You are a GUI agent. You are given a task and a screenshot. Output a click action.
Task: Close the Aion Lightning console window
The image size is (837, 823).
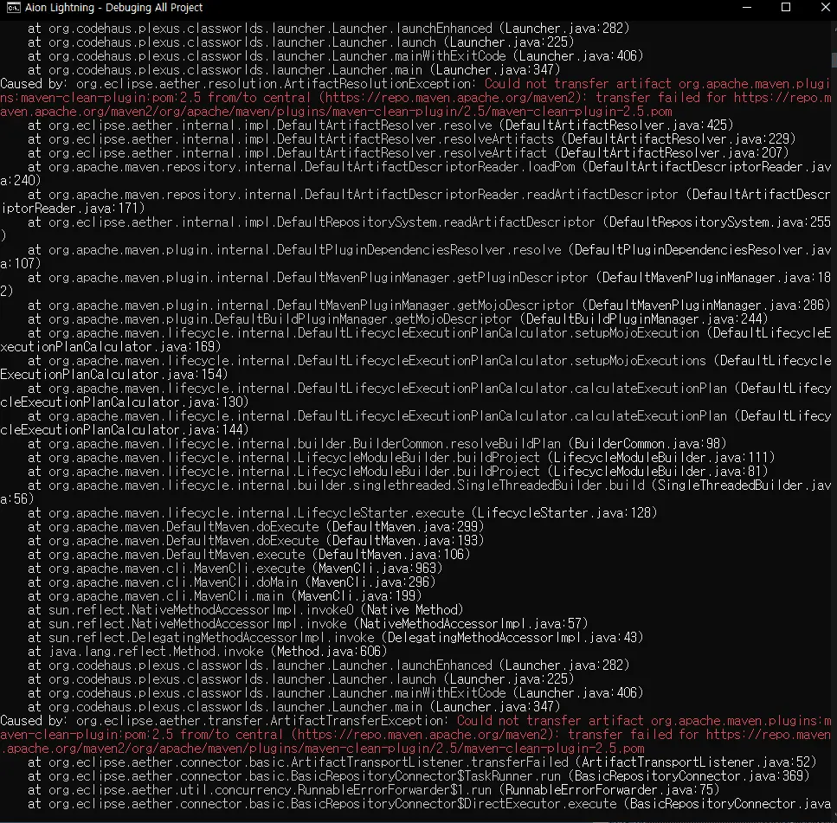pos(825,8)
